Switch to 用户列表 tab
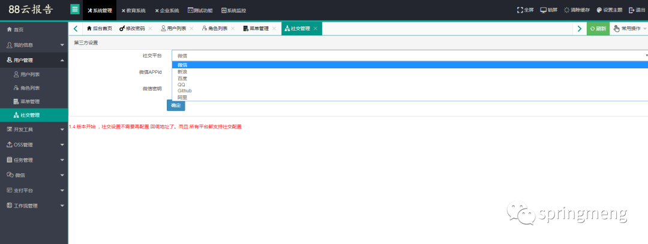This screenshot has width=648, height=244. (x=173, y=29)
